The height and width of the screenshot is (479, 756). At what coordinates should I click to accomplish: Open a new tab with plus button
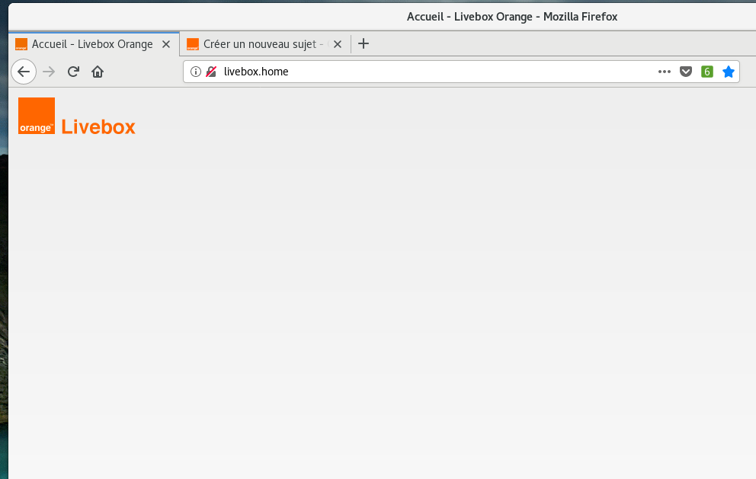[x=363, y=44]
